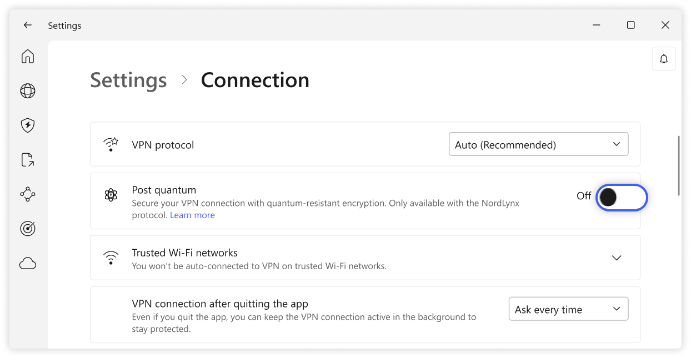Open the Meshnet nodes icon in sidebar

pos(28,194)
